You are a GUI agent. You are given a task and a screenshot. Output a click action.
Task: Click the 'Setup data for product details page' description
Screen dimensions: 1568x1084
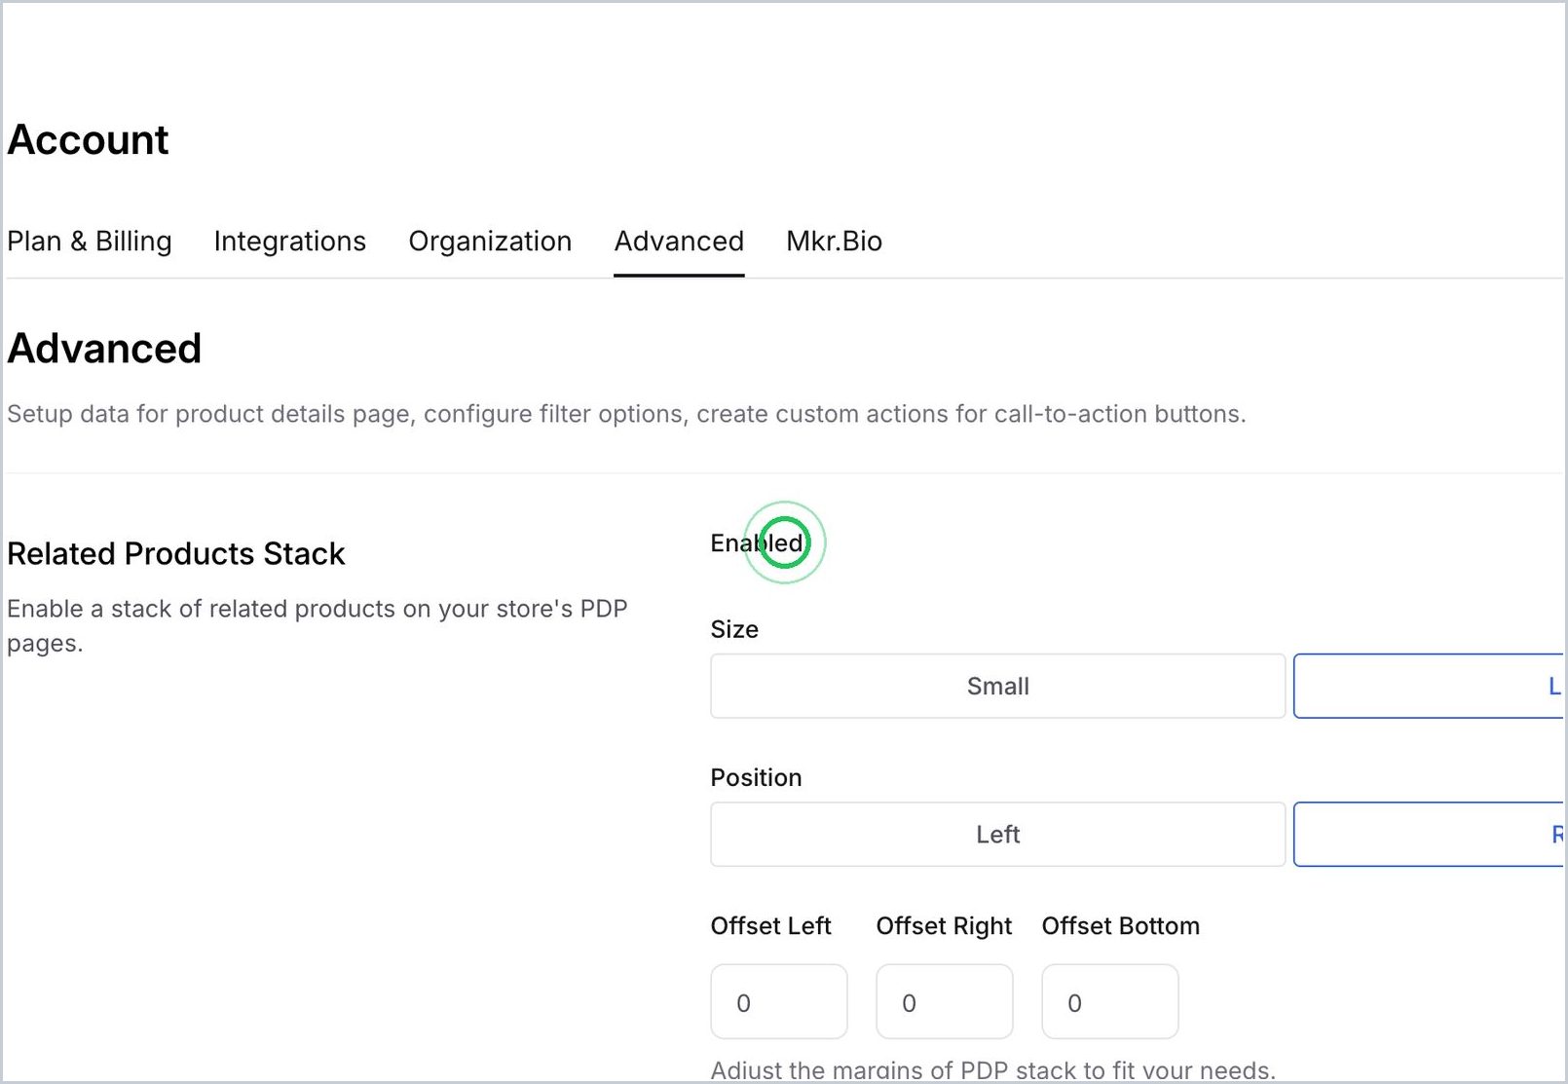pos(626,414)
